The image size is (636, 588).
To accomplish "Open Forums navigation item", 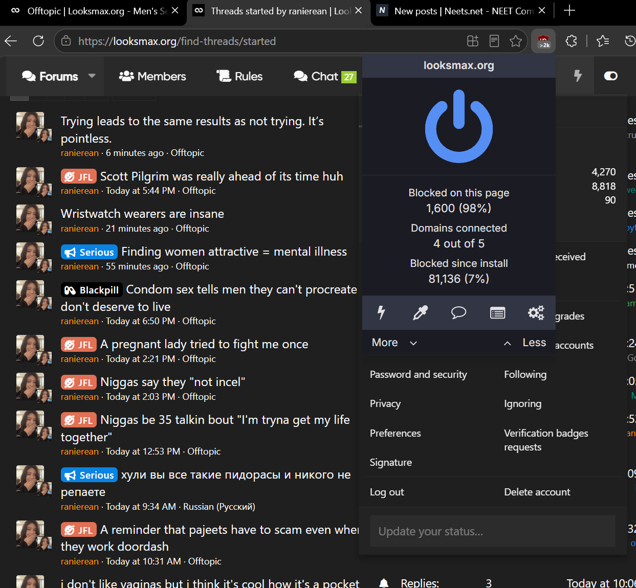I will (x=50, y=76).
